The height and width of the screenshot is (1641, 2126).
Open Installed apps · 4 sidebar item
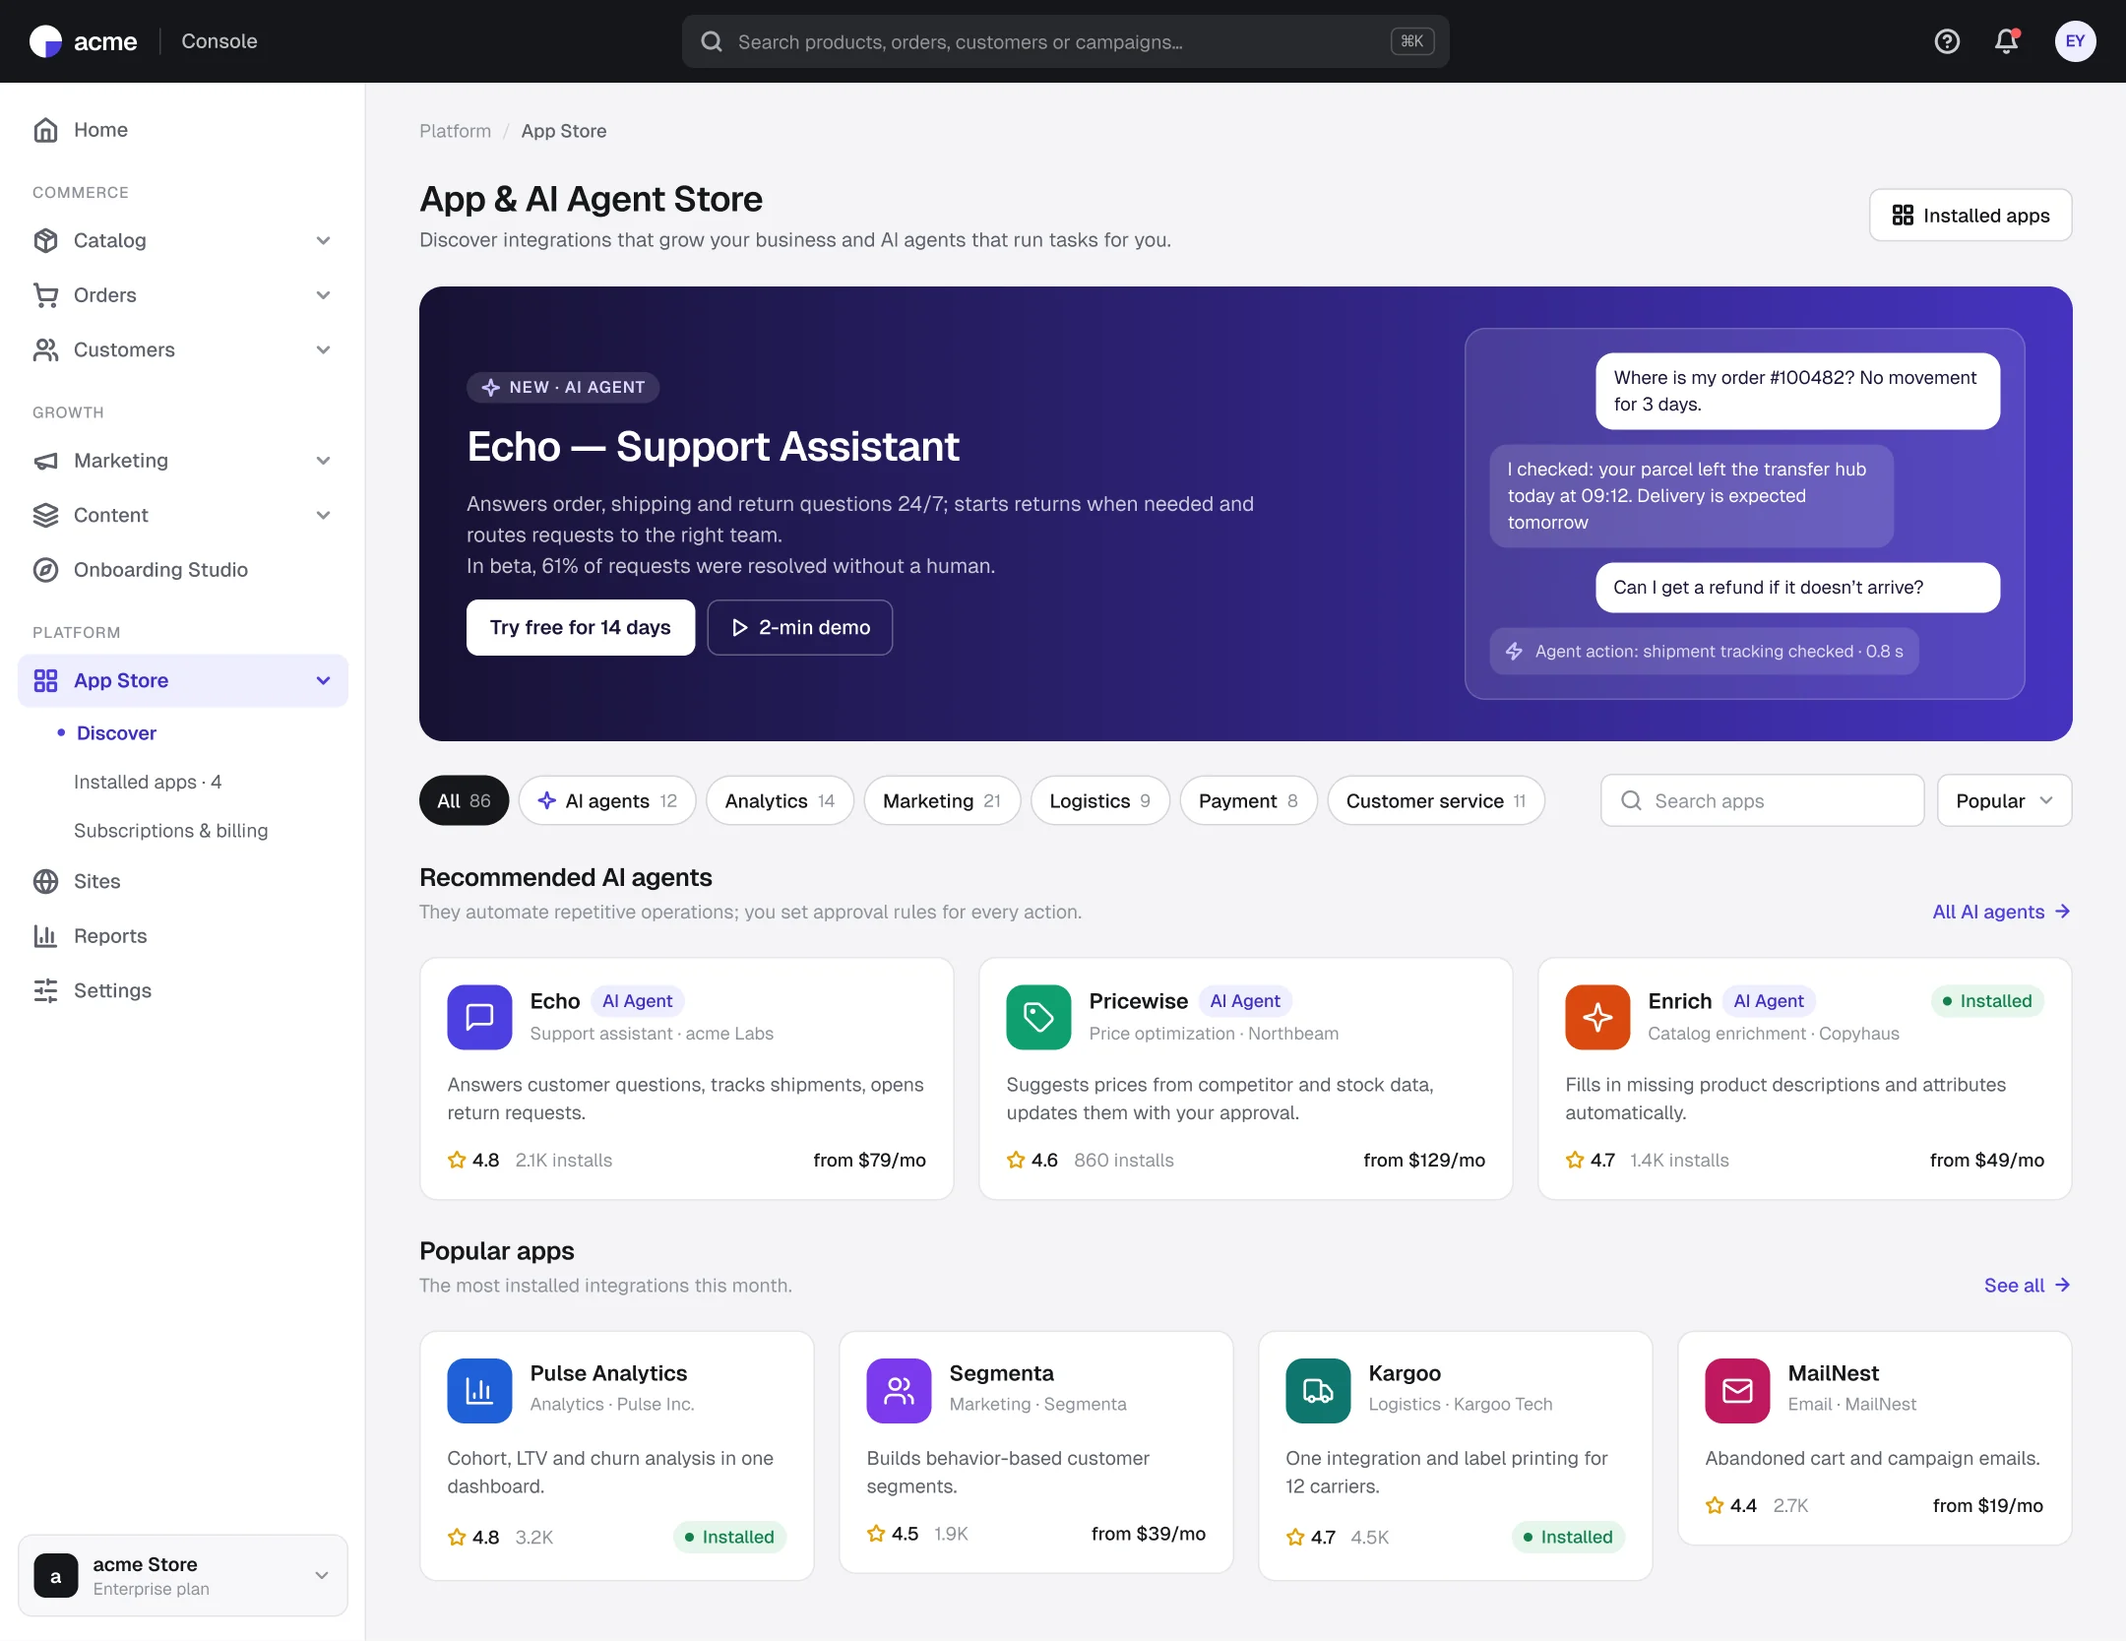coord(148,782)
